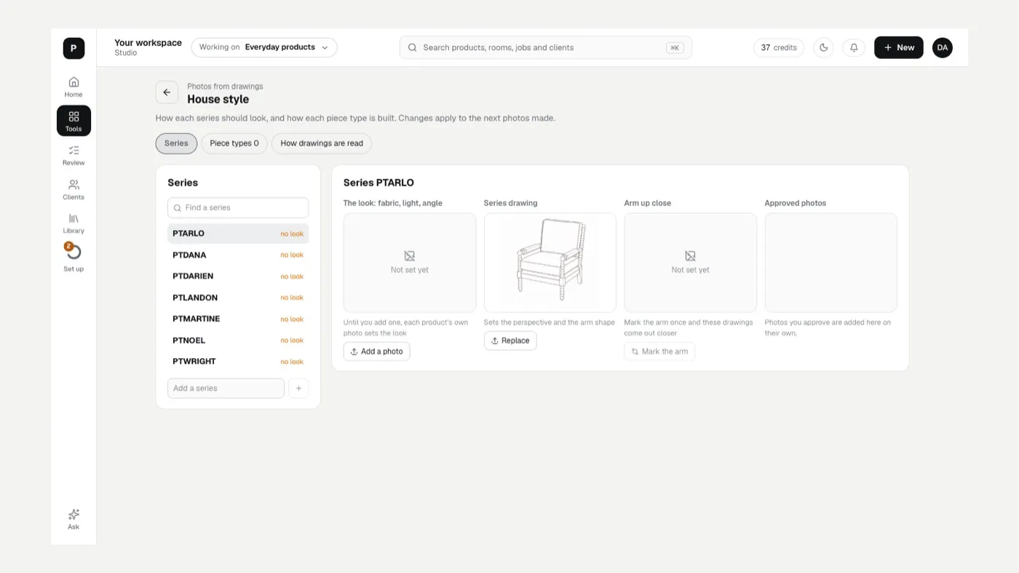The width and height of the screenshot is (1019, 573).
Task: Select the PTDARIEN series
Action: pos(238,276)
